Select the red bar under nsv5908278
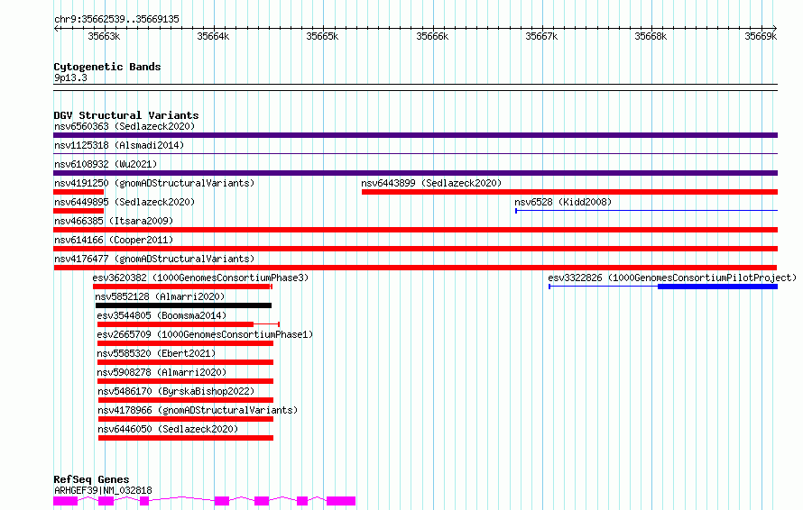Screen dimensions: 803x510 tap(185, 381)
